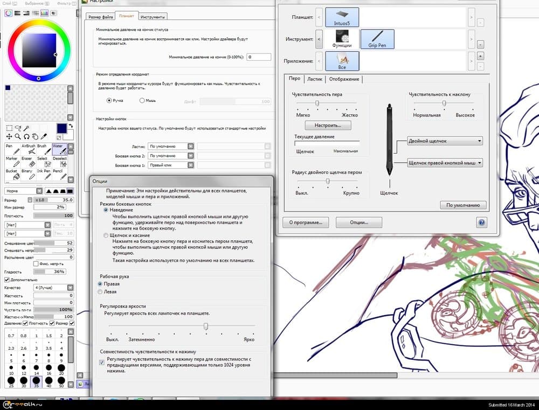Image resolution: width=539 pixels, height=410 pixels.
Task: Click the tablet brightness slider handle
Action: (205, 326)
